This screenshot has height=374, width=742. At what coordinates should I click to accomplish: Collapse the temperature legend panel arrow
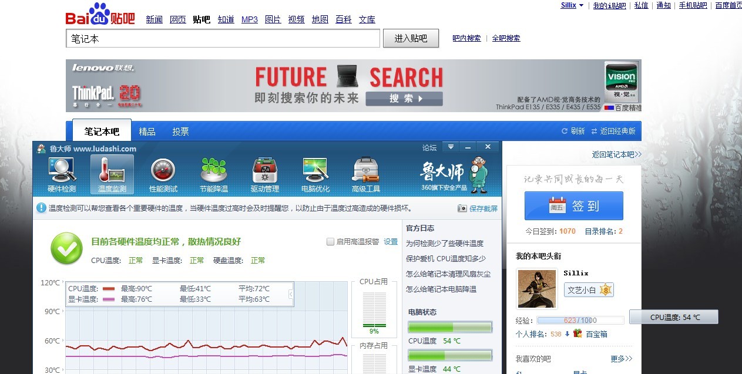tap(290, 295)
